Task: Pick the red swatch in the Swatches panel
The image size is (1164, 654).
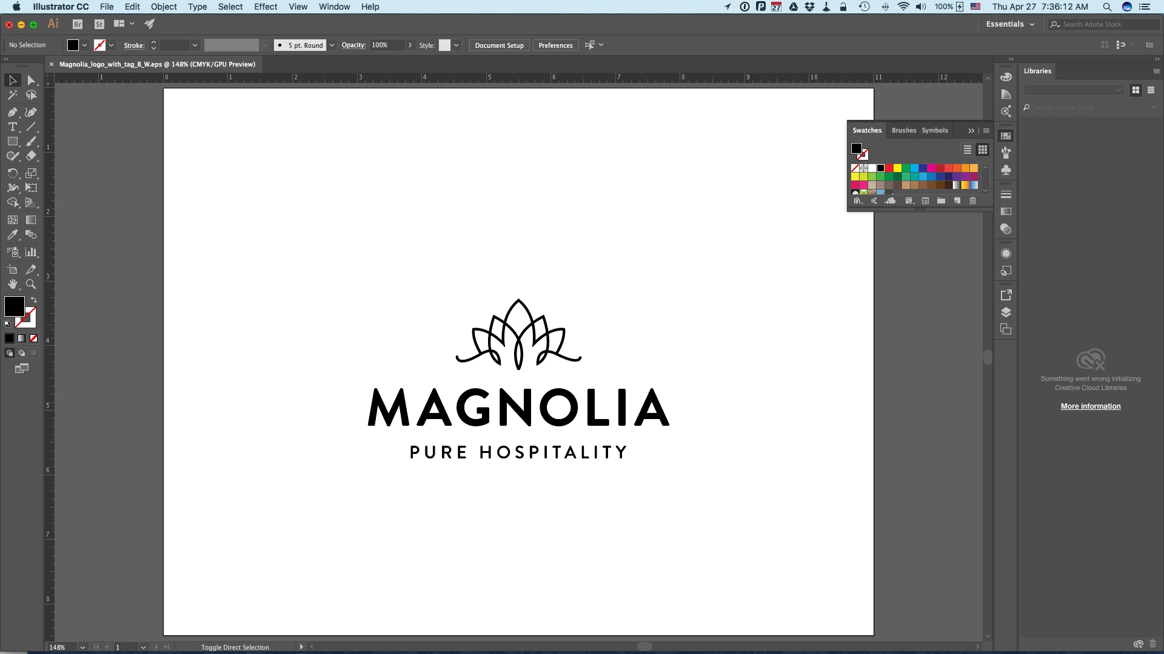Action: (x=889, y=168)
